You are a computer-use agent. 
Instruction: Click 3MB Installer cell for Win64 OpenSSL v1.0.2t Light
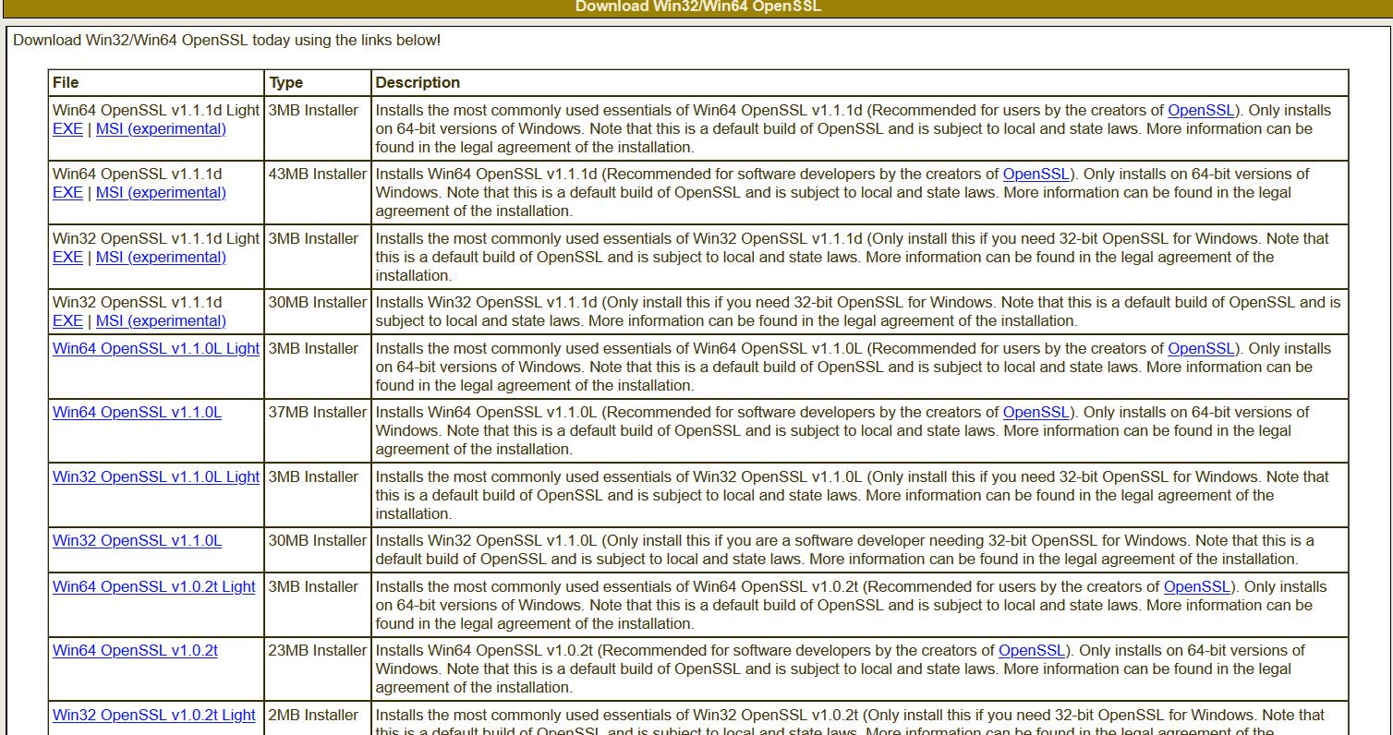point(318,605)
